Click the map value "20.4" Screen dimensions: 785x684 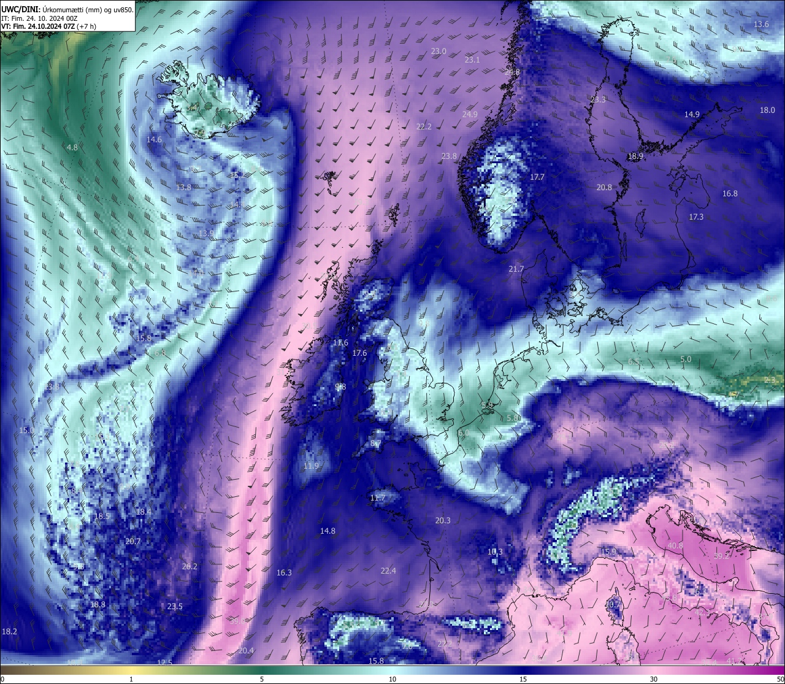point(246,651)
